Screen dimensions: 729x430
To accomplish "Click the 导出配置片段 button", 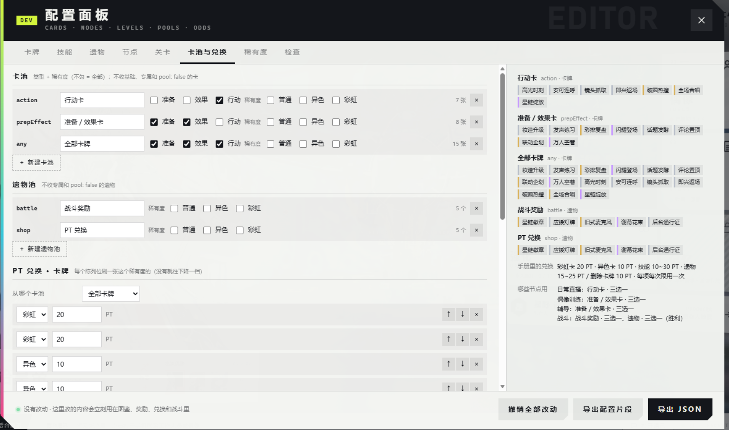I will tap(607, 409).
